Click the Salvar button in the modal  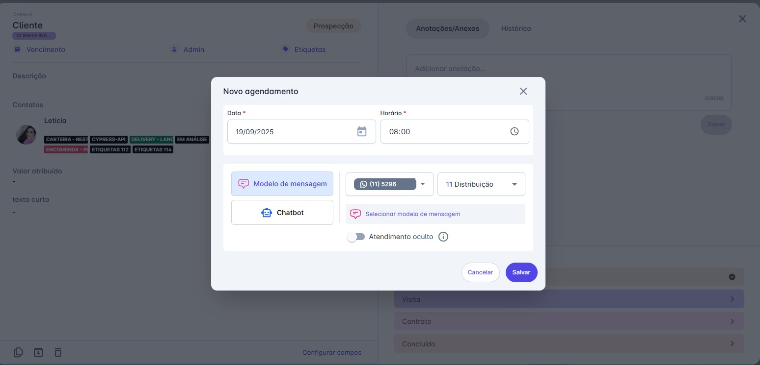[x=521, y=272]
